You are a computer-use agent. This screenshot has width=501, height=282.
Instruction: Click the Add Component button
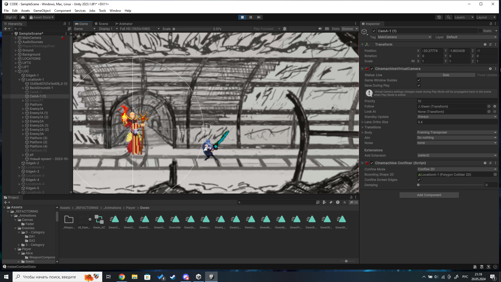click(429, 195)
